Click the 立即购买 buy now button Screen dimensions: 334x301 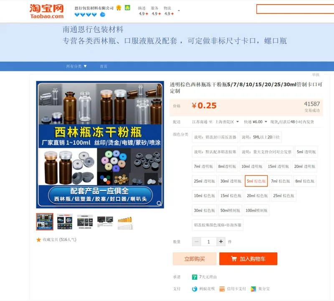click(195, 259)
